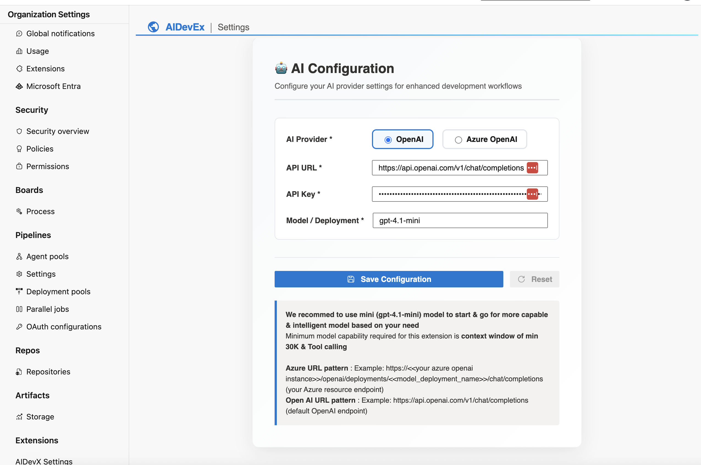Click the Global notifications bell icon
The height and width of the screenshot is (465, 701).
(19, 33)
